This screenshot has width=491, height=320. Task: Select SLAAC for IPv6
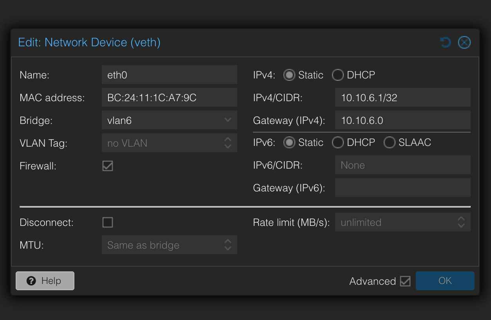(x=389, y=142)
